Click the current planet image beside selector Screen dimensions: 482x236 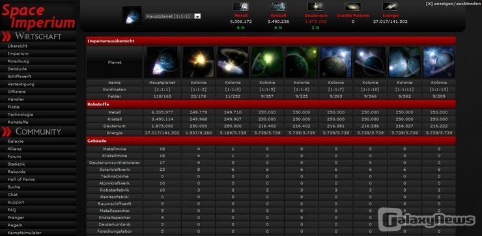(x=132, y=16)
